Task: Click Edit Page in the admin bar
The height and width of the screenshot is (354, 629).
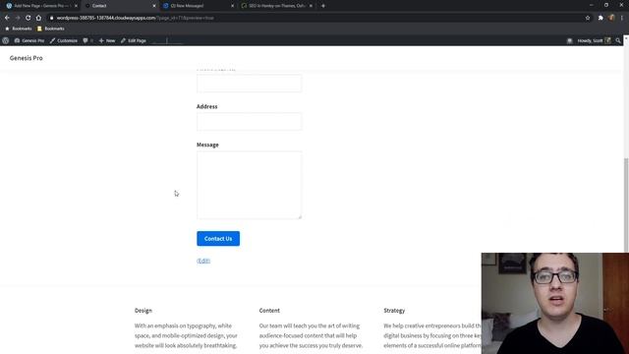Action: (134, 40)
